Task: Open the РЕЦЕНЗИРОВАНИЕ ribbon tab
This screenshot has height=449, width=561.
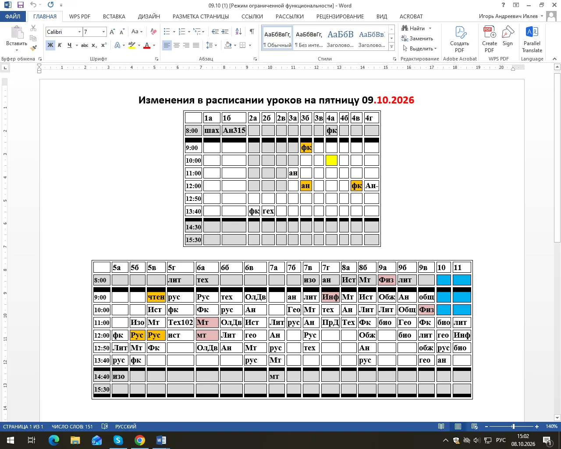Action: click(340, 16)
